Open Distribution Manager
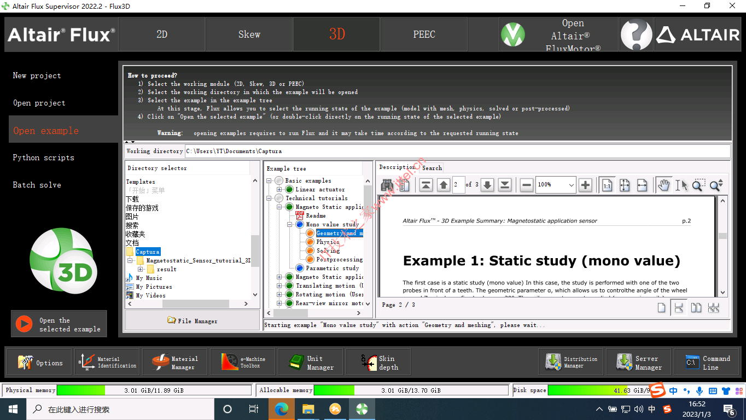The height and width of the screenshot is (420, 746). pos(570,363)
